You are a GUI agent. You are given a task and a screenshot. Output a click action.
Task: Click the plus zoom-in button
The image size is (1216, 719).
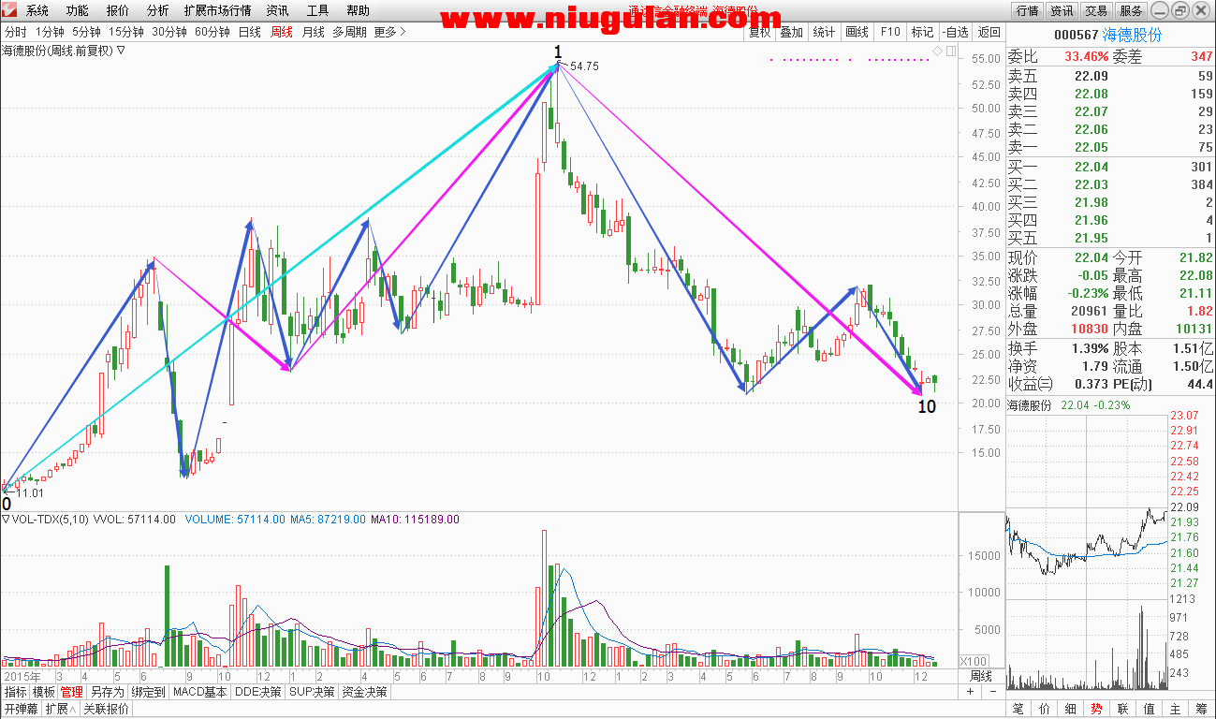tap(970, 692)
